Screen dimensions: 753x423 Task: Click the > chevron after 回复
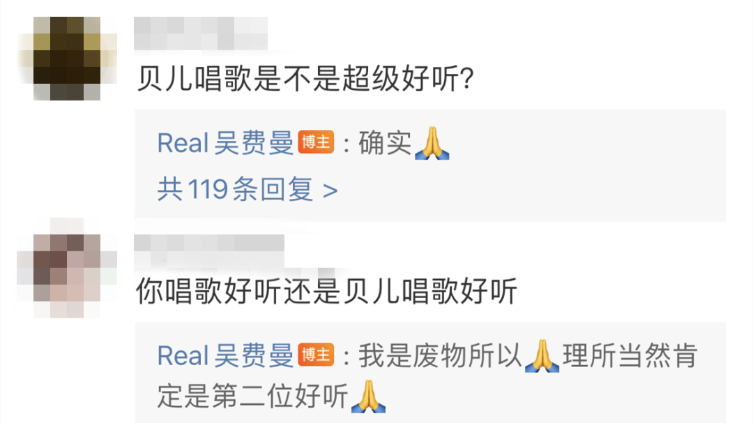pyautogui.click(x=330, y=191)
